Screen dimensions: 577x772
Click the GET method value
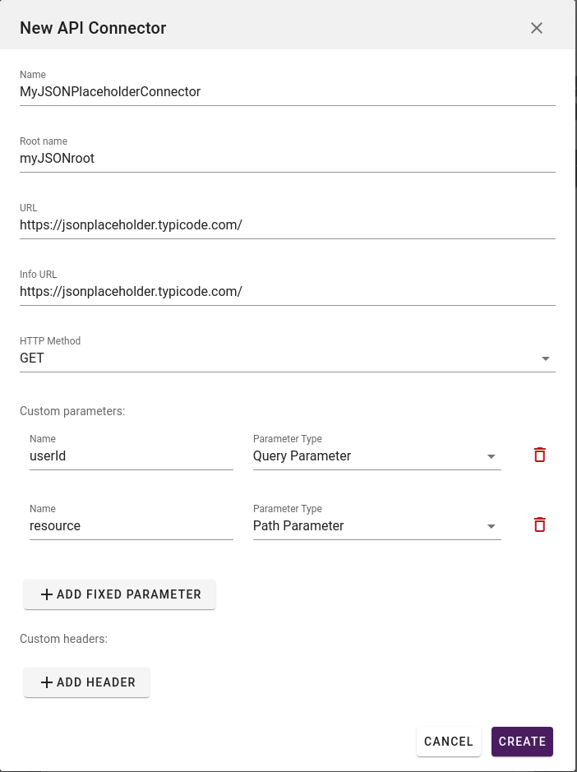click(31, 358)
